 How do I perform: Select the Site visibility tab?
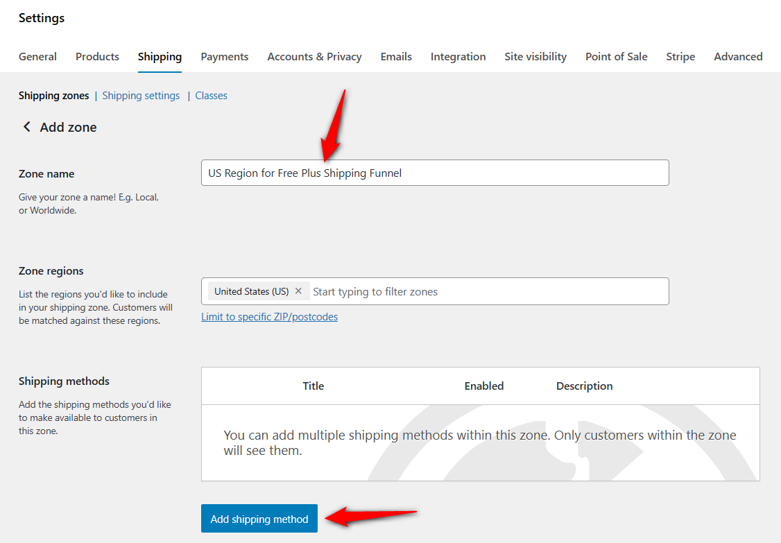[x=535, y=57]
